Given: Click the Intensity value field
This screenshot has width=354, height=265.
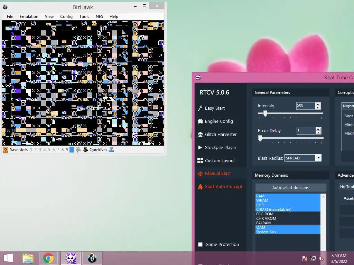Looking at the screenshot, I should pyautogui.click(x=306, y=106).
